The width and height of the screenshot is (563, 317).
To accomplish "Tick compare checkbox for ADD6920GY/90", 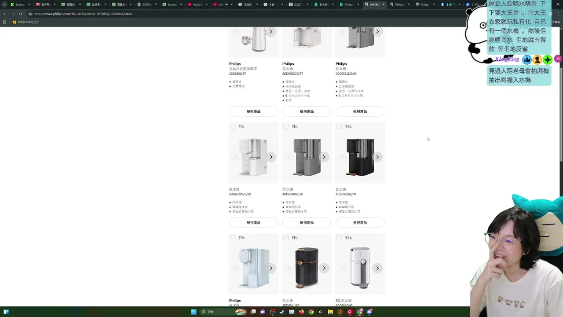I will [286, 126].
